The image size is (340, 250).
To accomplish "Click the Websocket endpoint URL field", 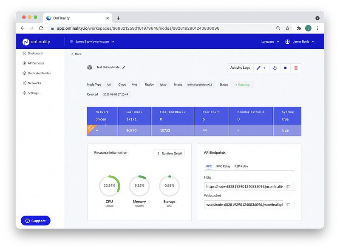I will [244, 205].
